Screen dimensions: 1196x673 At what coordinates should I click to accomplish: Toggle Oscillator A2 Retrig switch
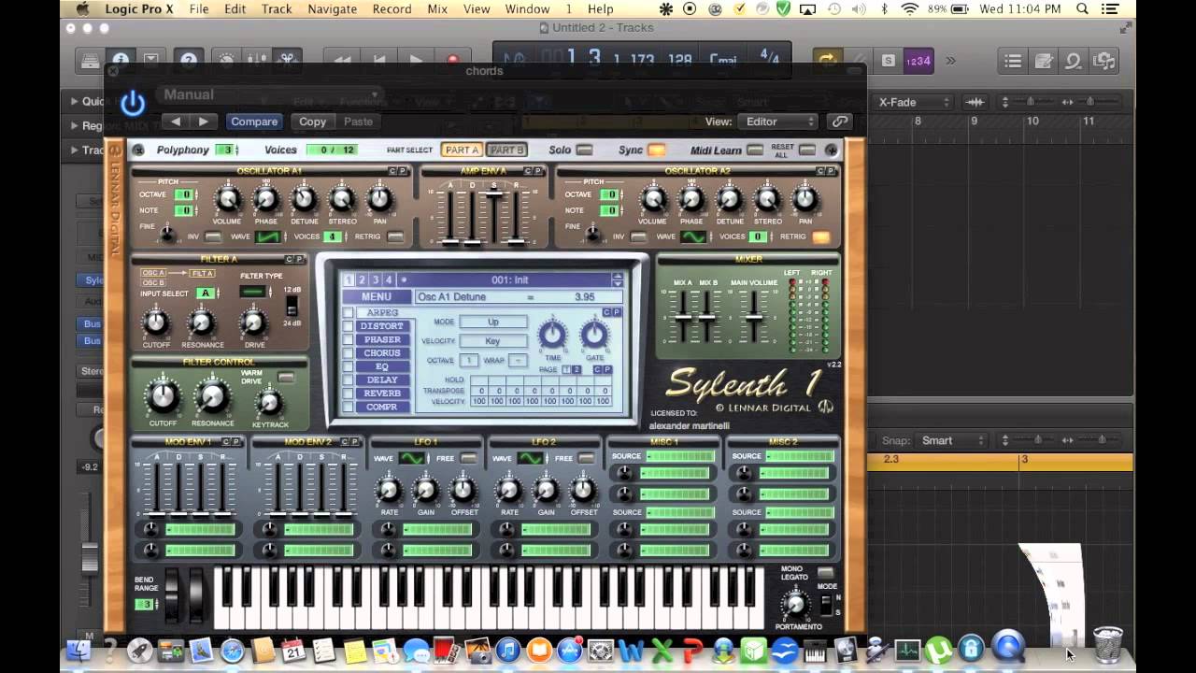(x=821, y=236)
